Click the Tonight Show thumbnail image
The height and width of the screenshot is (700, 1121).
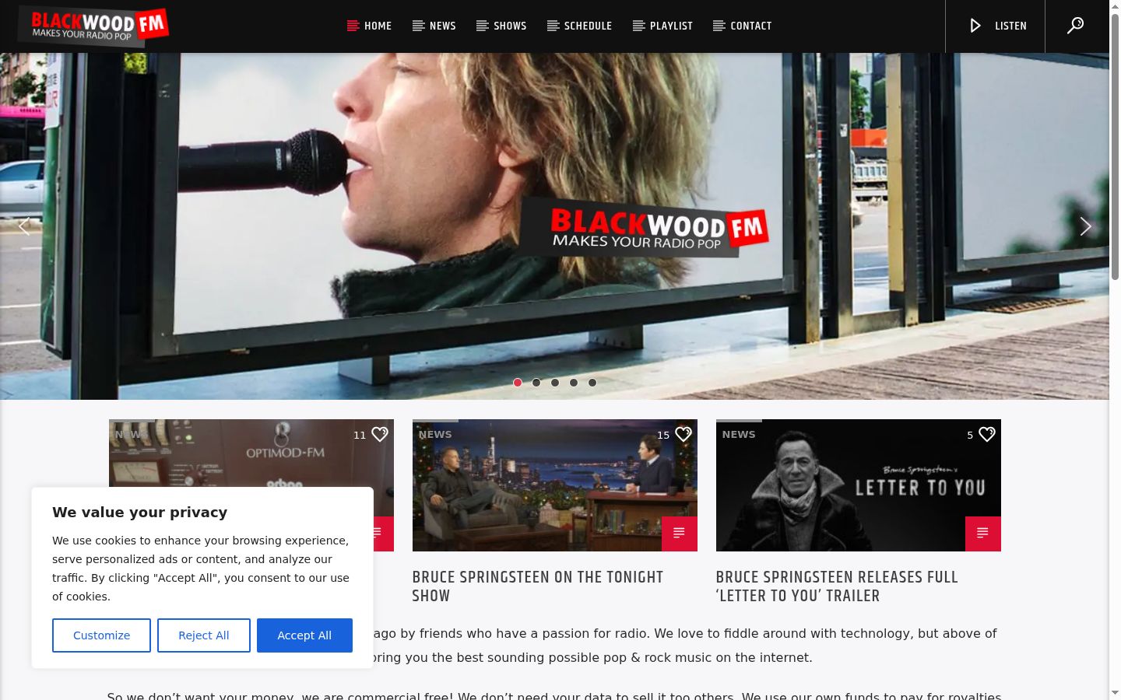[554, 485]
